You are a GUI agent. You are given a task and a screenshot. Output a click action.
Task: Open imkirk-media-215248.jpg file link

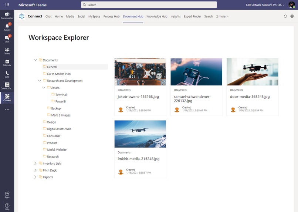139,159
